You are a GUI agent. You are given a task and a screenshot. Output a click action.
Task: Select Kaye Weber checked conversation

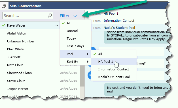(x=30, y=25)
